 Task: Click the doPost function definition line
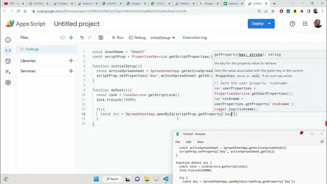[x=112, y=90]
